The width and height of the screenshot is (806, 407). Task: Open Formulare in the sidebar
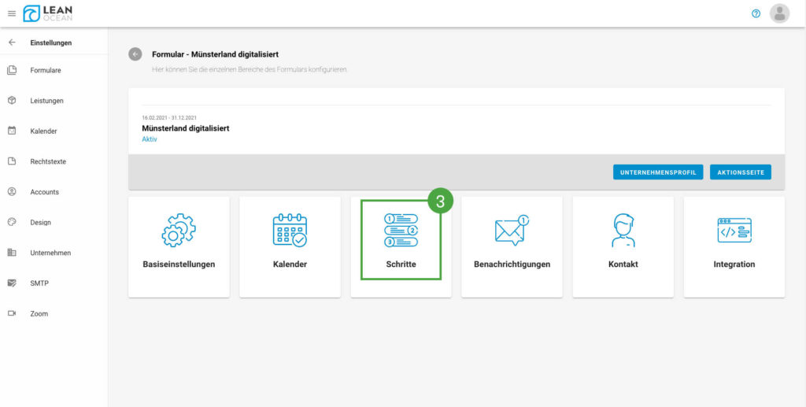click(x=45, y=70)
